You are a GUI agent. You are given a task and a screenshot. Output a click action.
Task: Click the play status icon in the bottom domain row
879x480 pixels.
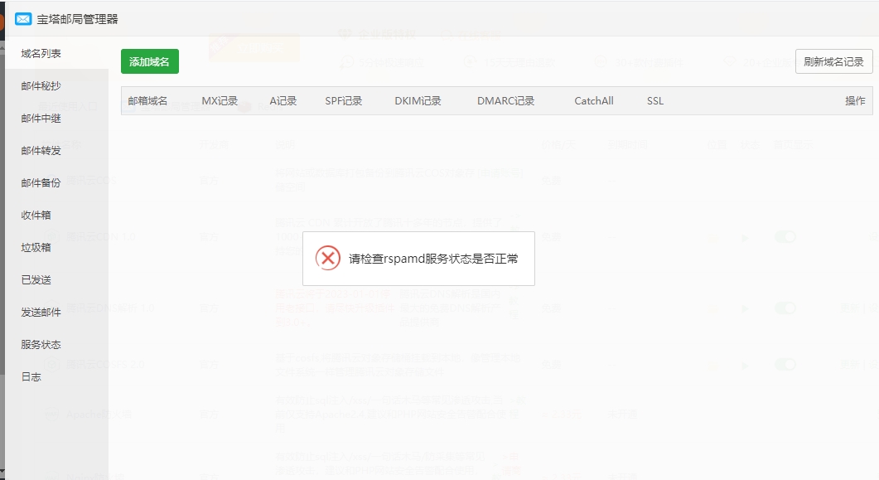[x=746, y=364]
